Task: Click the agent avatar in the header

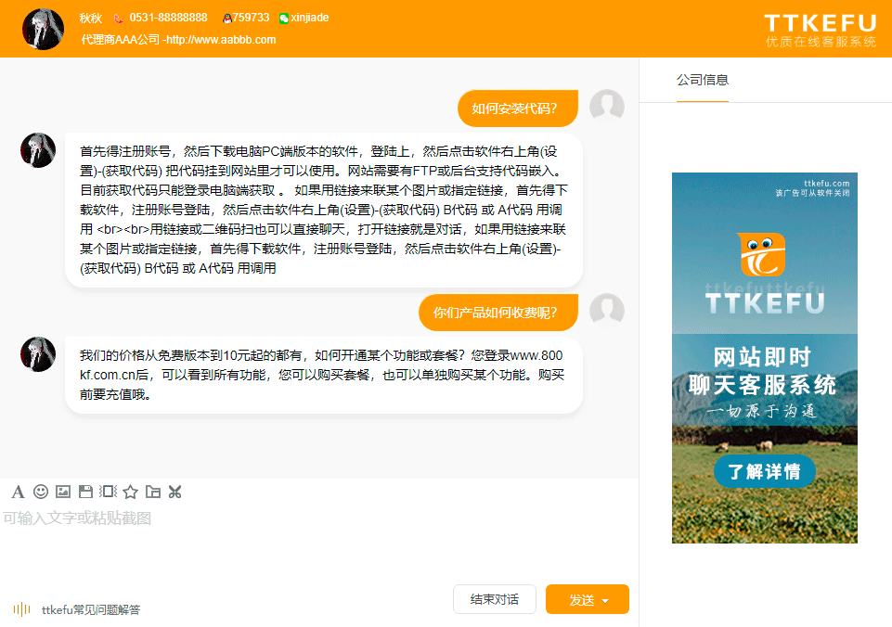Action: click(43, 30)
